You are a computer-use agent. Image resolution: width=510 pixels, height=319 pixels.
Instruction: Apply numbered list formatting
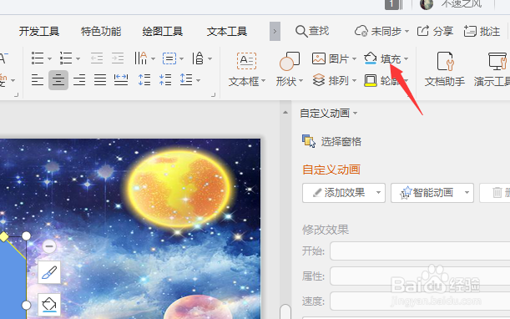pyautogui.click(x=66, y=58)
